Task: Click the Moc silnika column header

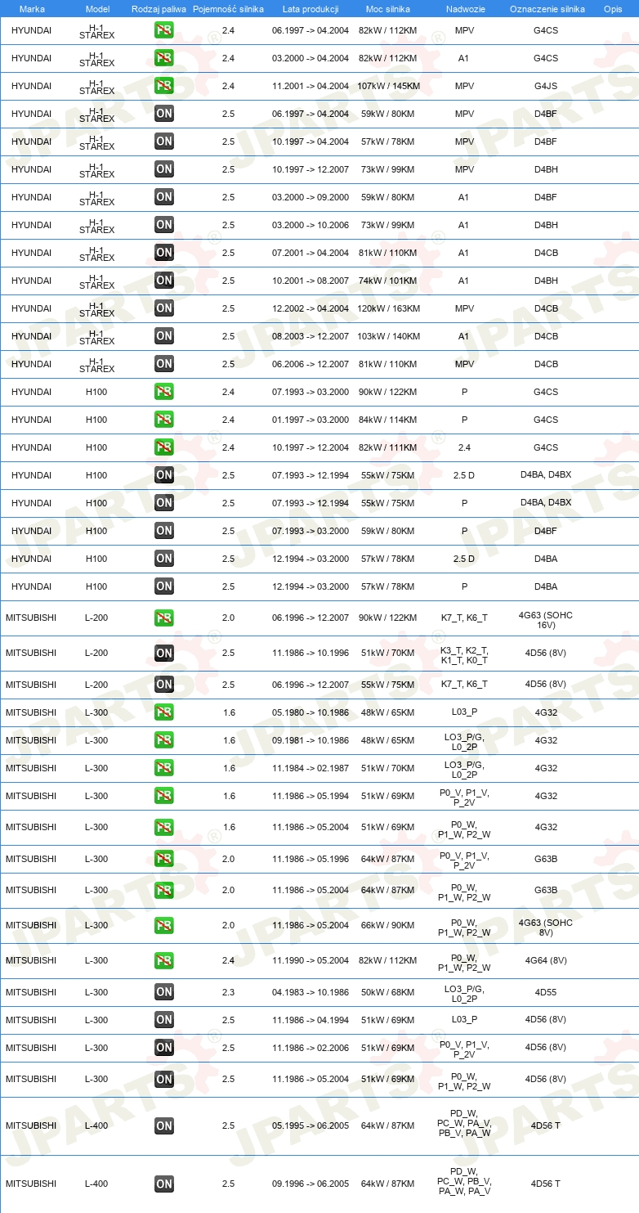Action: coord(388,8)
